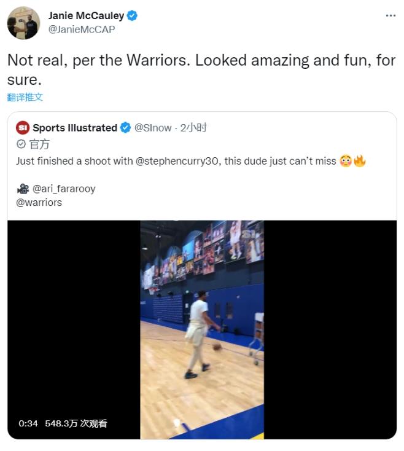
Task: Open the quoted tweet's 2小时 timestamp
Action: 193,128
